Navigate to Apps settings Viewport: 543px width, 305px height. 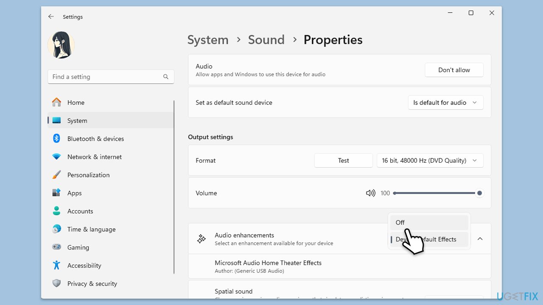click(x=111, y=193)
